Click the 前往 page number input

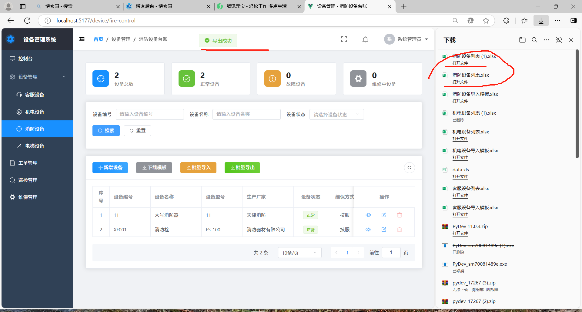click(x=391, y=253)
